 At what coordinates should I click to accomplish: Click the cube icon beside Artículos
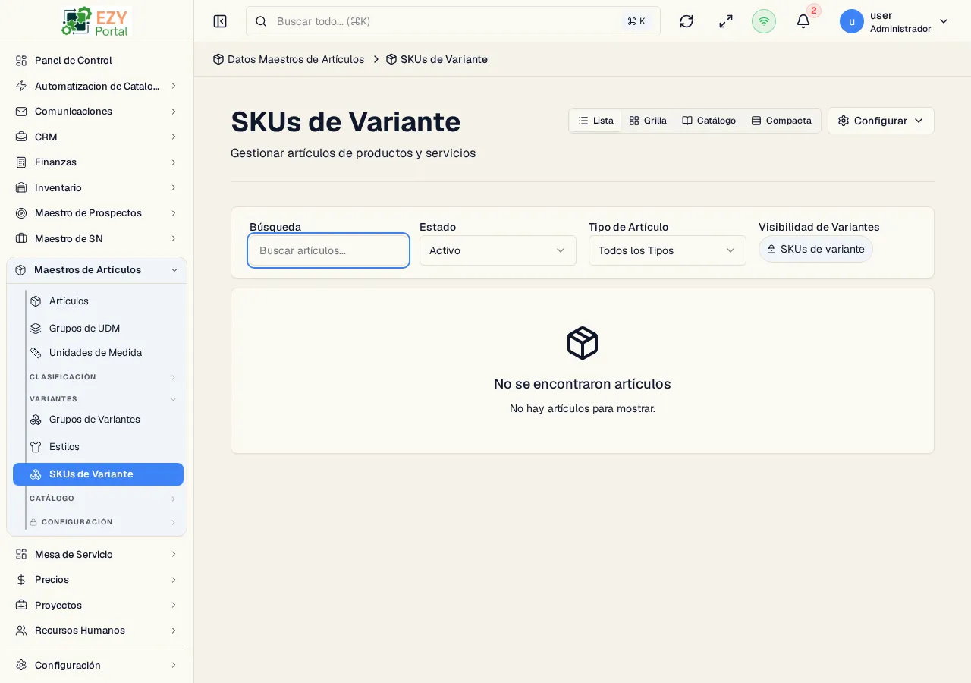36,301
